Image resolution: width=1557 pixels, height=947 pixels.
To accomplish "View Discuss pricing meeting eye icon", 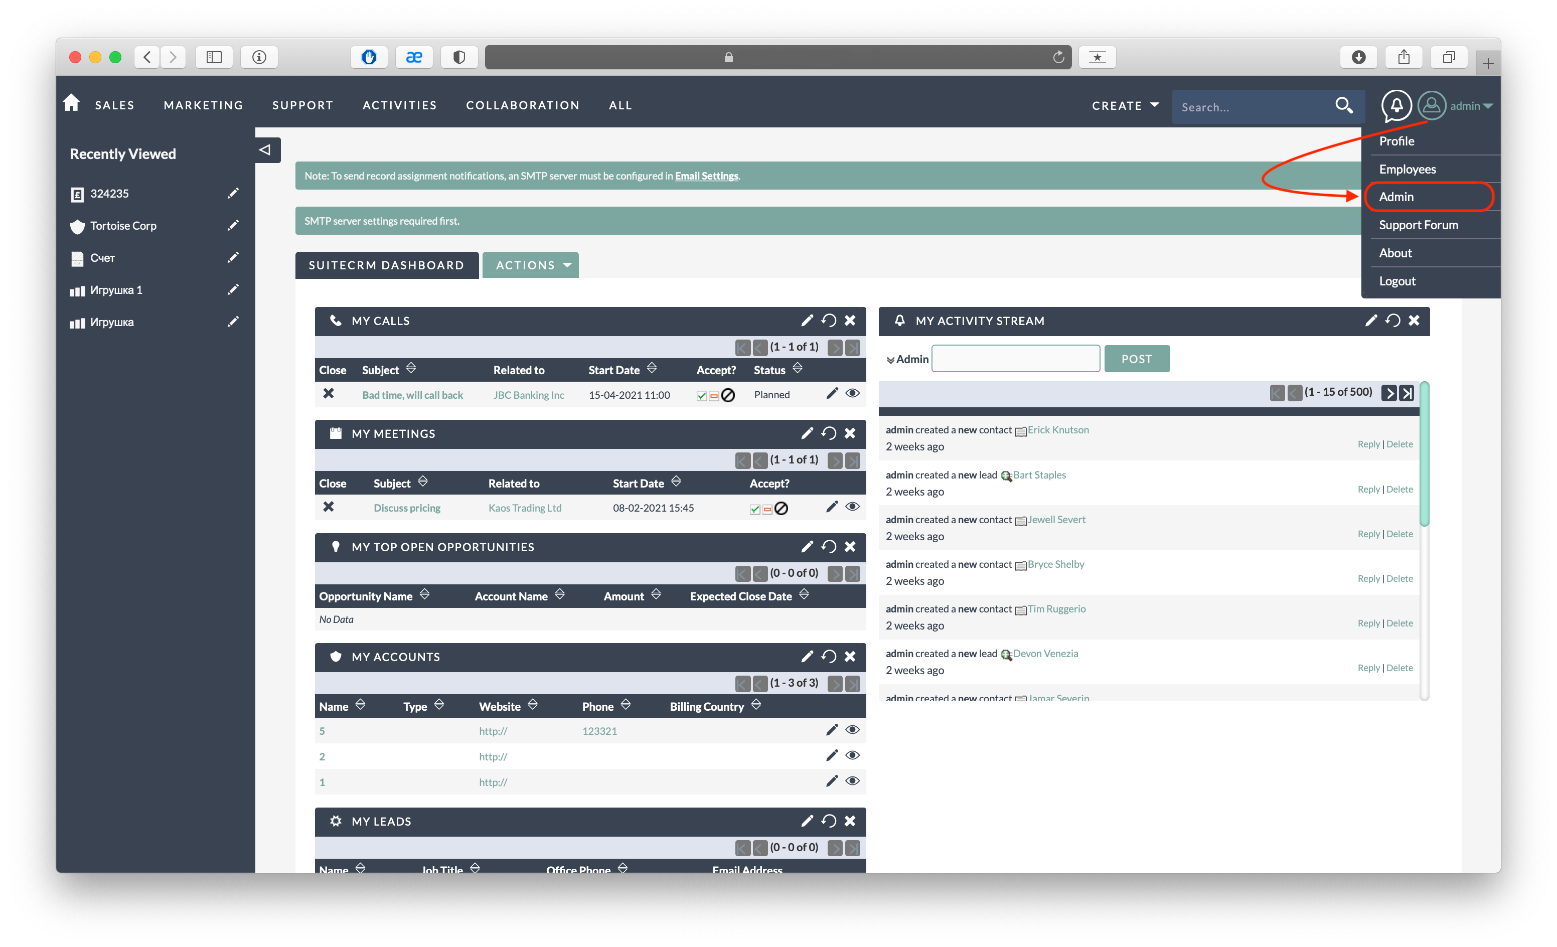I will (x=852, y=507).
